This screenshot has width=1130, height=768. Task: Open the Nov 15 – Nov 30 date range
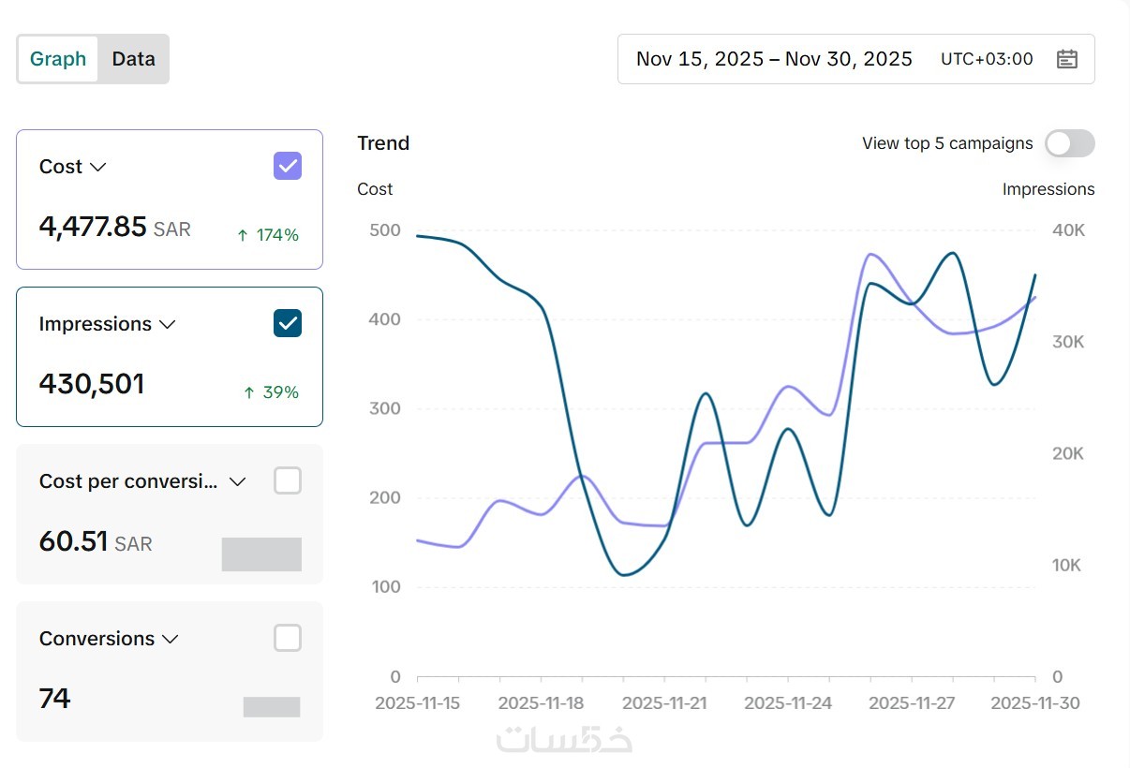tap(774, 59)
